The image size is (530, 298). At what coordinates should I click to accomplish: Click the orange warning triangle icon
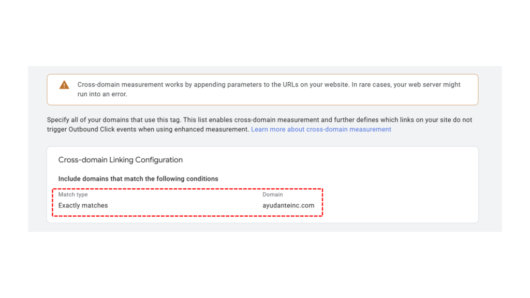pyautogui.click(x=64, y=85)
